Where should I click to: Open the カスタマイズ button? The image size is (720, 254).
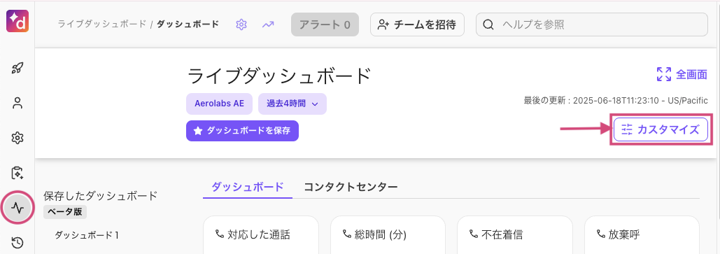pyautogui.click(x=661, y=129)
